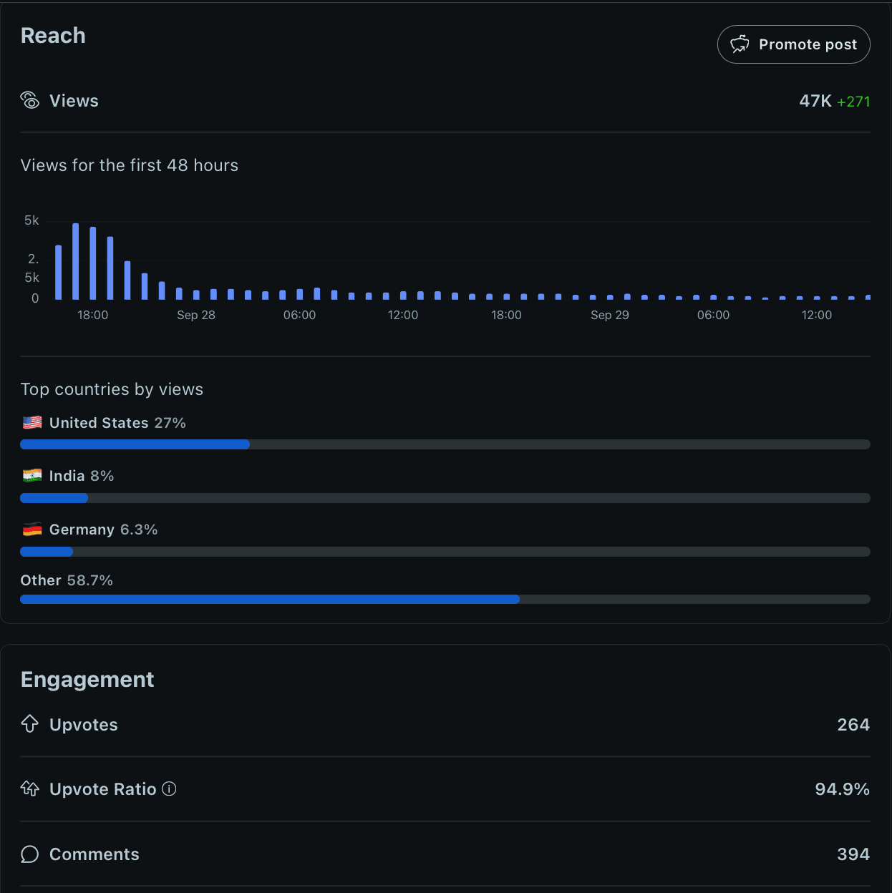This screenshot has height=893, width=892.
Task: Click the tallest bar in views chart
Action: tap(76, 261)
